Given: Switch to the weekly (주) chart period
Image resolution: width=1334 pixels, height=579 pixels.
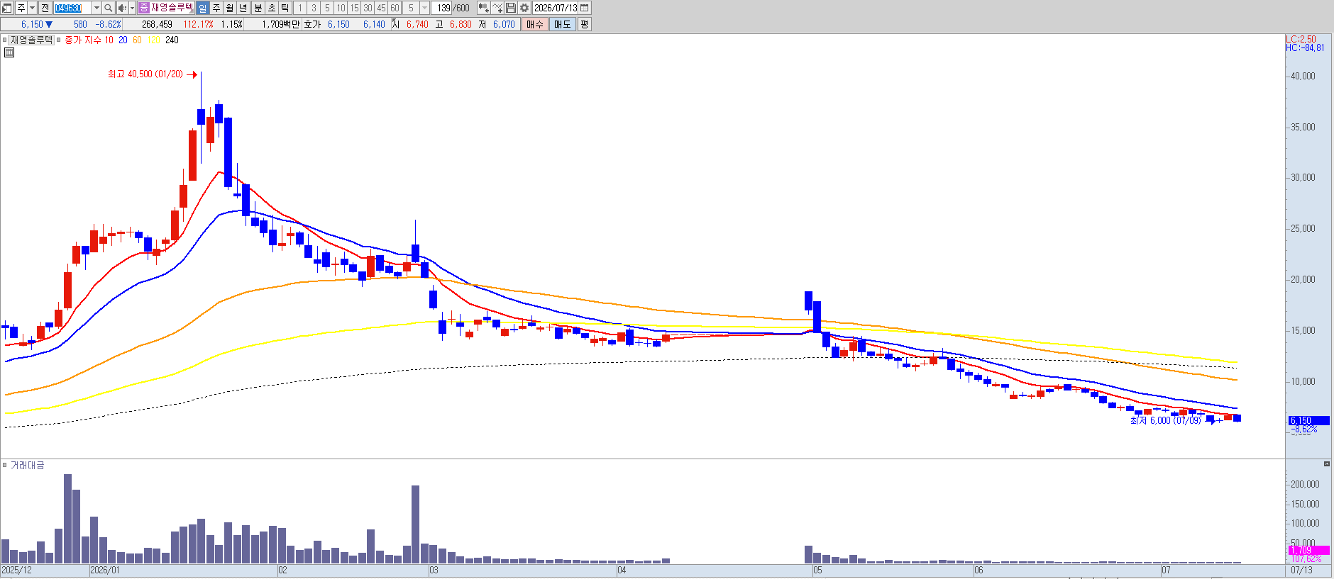Looking at the screenshot, I should pyautogui.click(x=216, y=8).
